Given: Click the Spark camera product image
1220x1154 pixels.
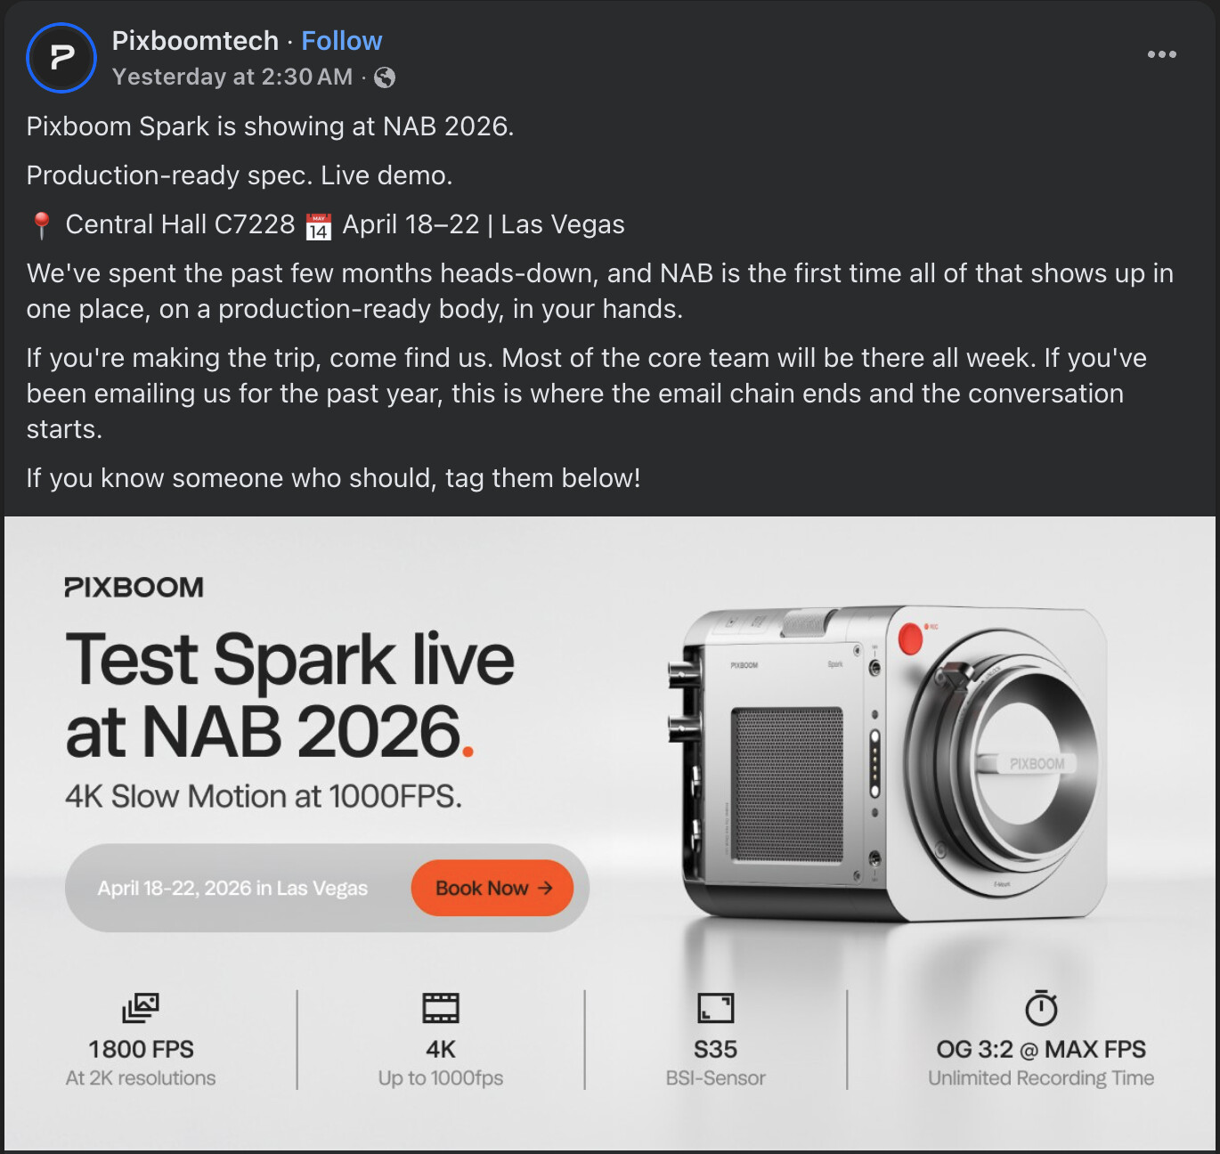Looking at the screenshot, I should coord(891,766).
